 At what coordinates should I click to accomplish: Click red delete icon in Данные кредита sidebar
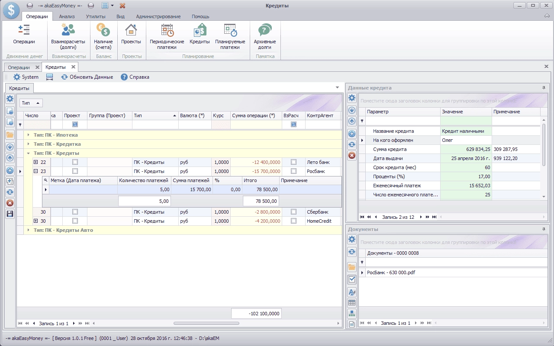point(352,155)
